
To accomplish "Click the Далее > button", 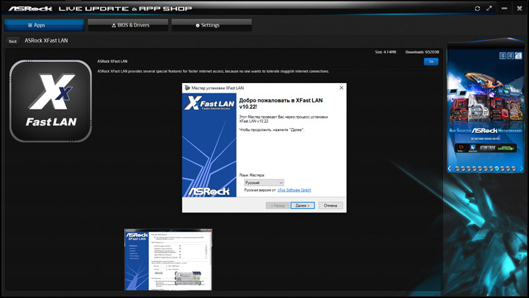I will coord(303,205).
